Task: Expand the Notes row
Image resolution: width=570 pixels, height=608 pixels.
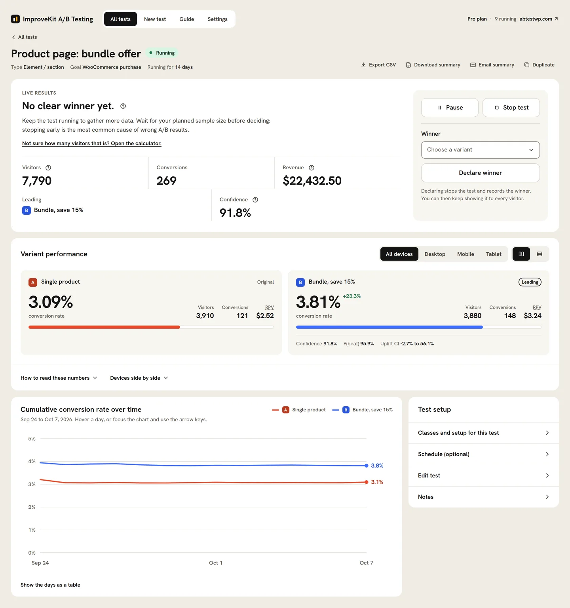Action: point(484,497)
